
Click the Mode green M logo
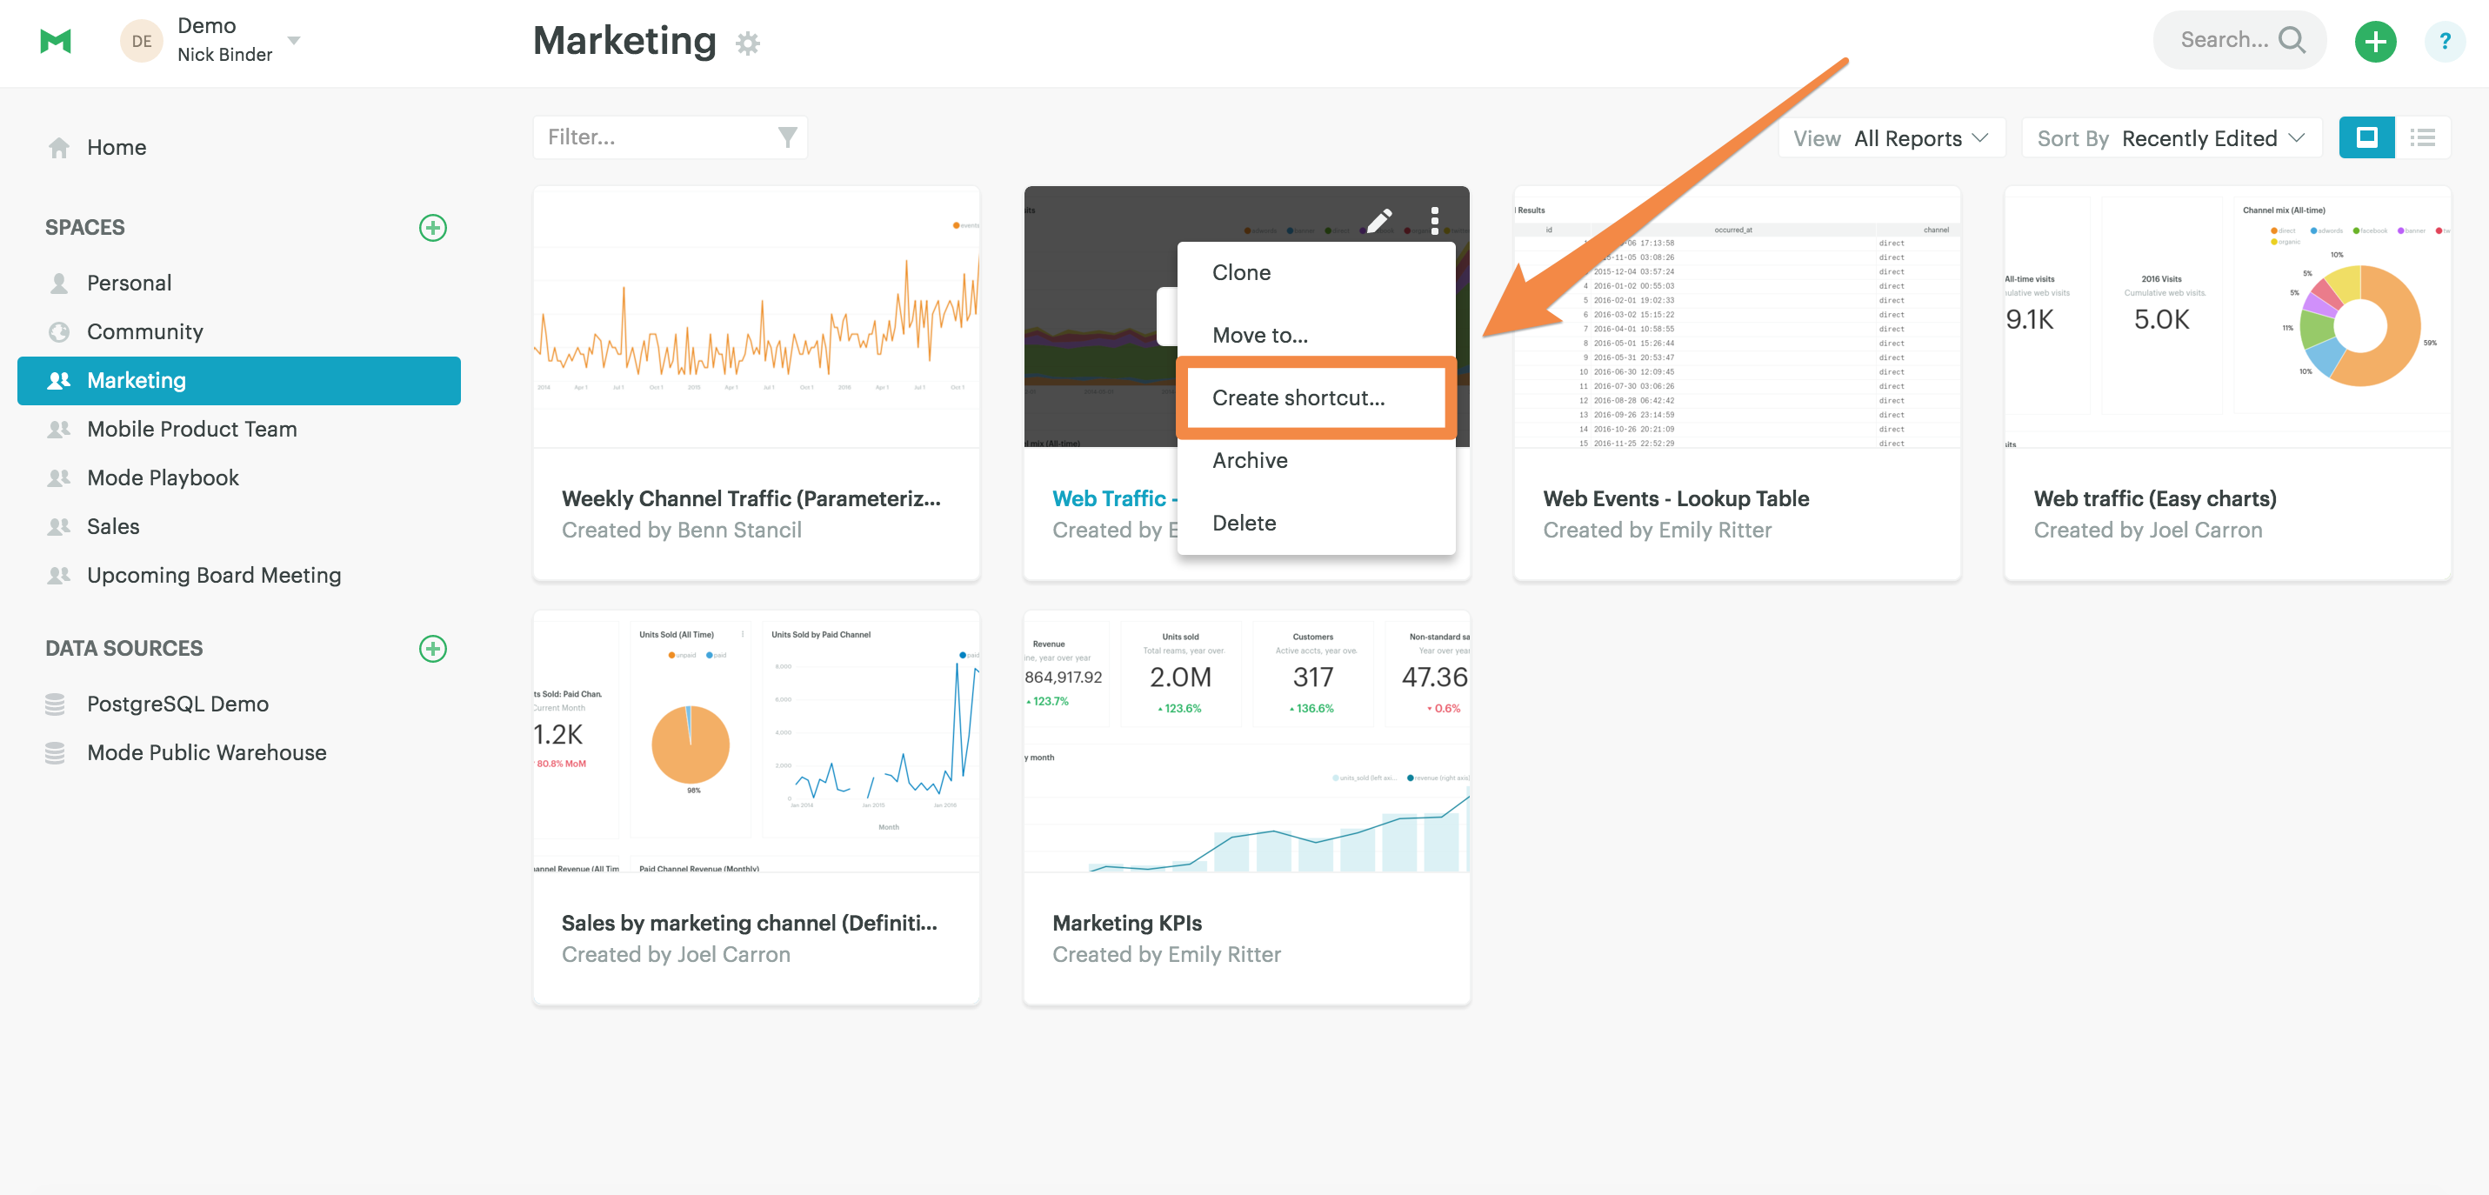(55, 42)
